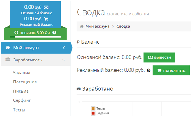Collapse the Мой аккаунт menu chevron
This screenshot has width=192, height=117.
(64, 48)
